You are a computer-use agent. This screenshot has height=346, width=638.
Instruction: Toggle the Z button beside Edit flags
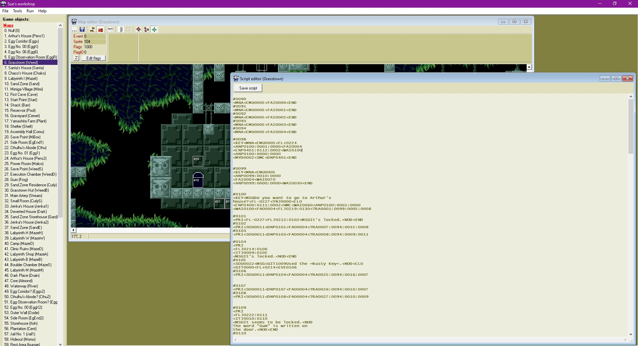(76, 58)
